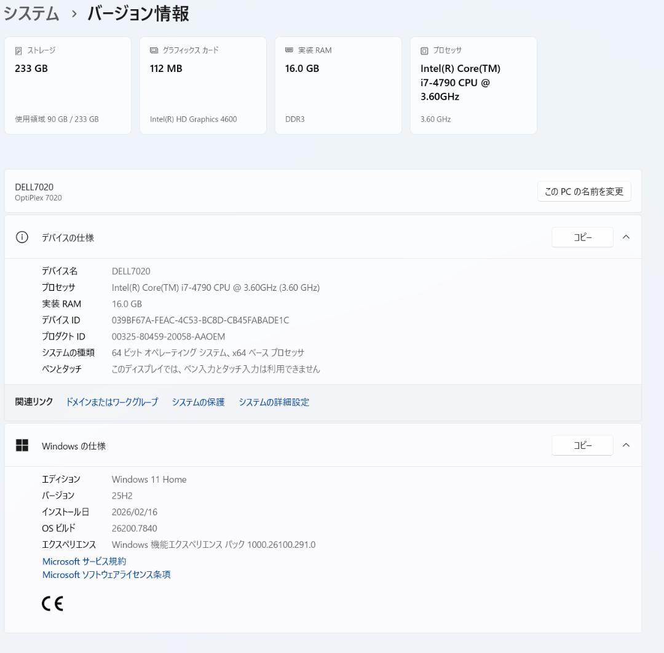Click the 3.60 GHz processor speed text
This screenshot has width=664, height=653.
click(435, 119)
